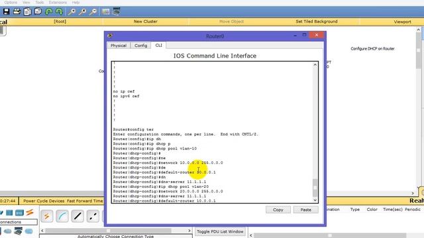The height and width of the screenshot is (238, 424).
Task: Click the Zoom Reset magnifier icon
Action: [x=82, y=12]
